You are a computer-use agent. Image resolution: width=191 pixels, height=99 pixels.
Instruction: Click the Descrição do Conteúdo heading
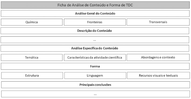click(x=95, y=31)
